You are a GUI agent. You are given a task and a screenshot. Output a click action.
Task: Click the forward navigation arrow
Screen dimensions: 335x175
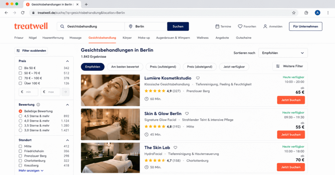14,13
